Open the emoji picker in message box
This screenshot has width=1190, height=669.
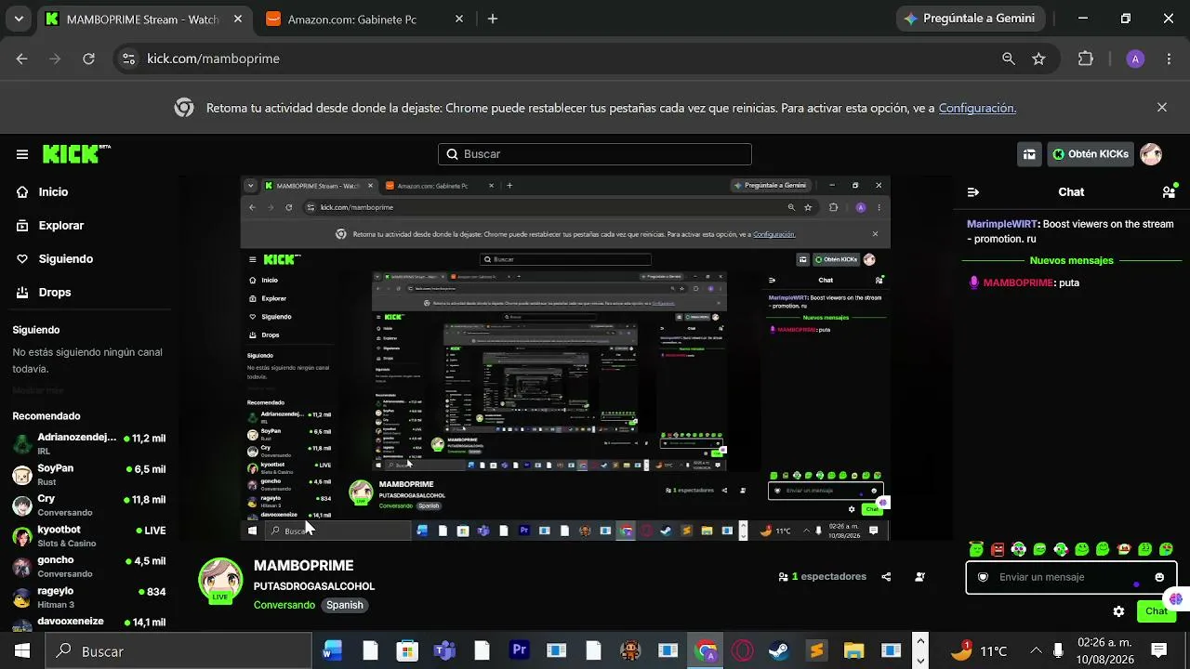point(1159,577)
